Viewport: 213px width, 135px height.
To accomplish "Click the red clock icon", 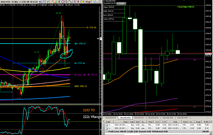I will point(63,2).
